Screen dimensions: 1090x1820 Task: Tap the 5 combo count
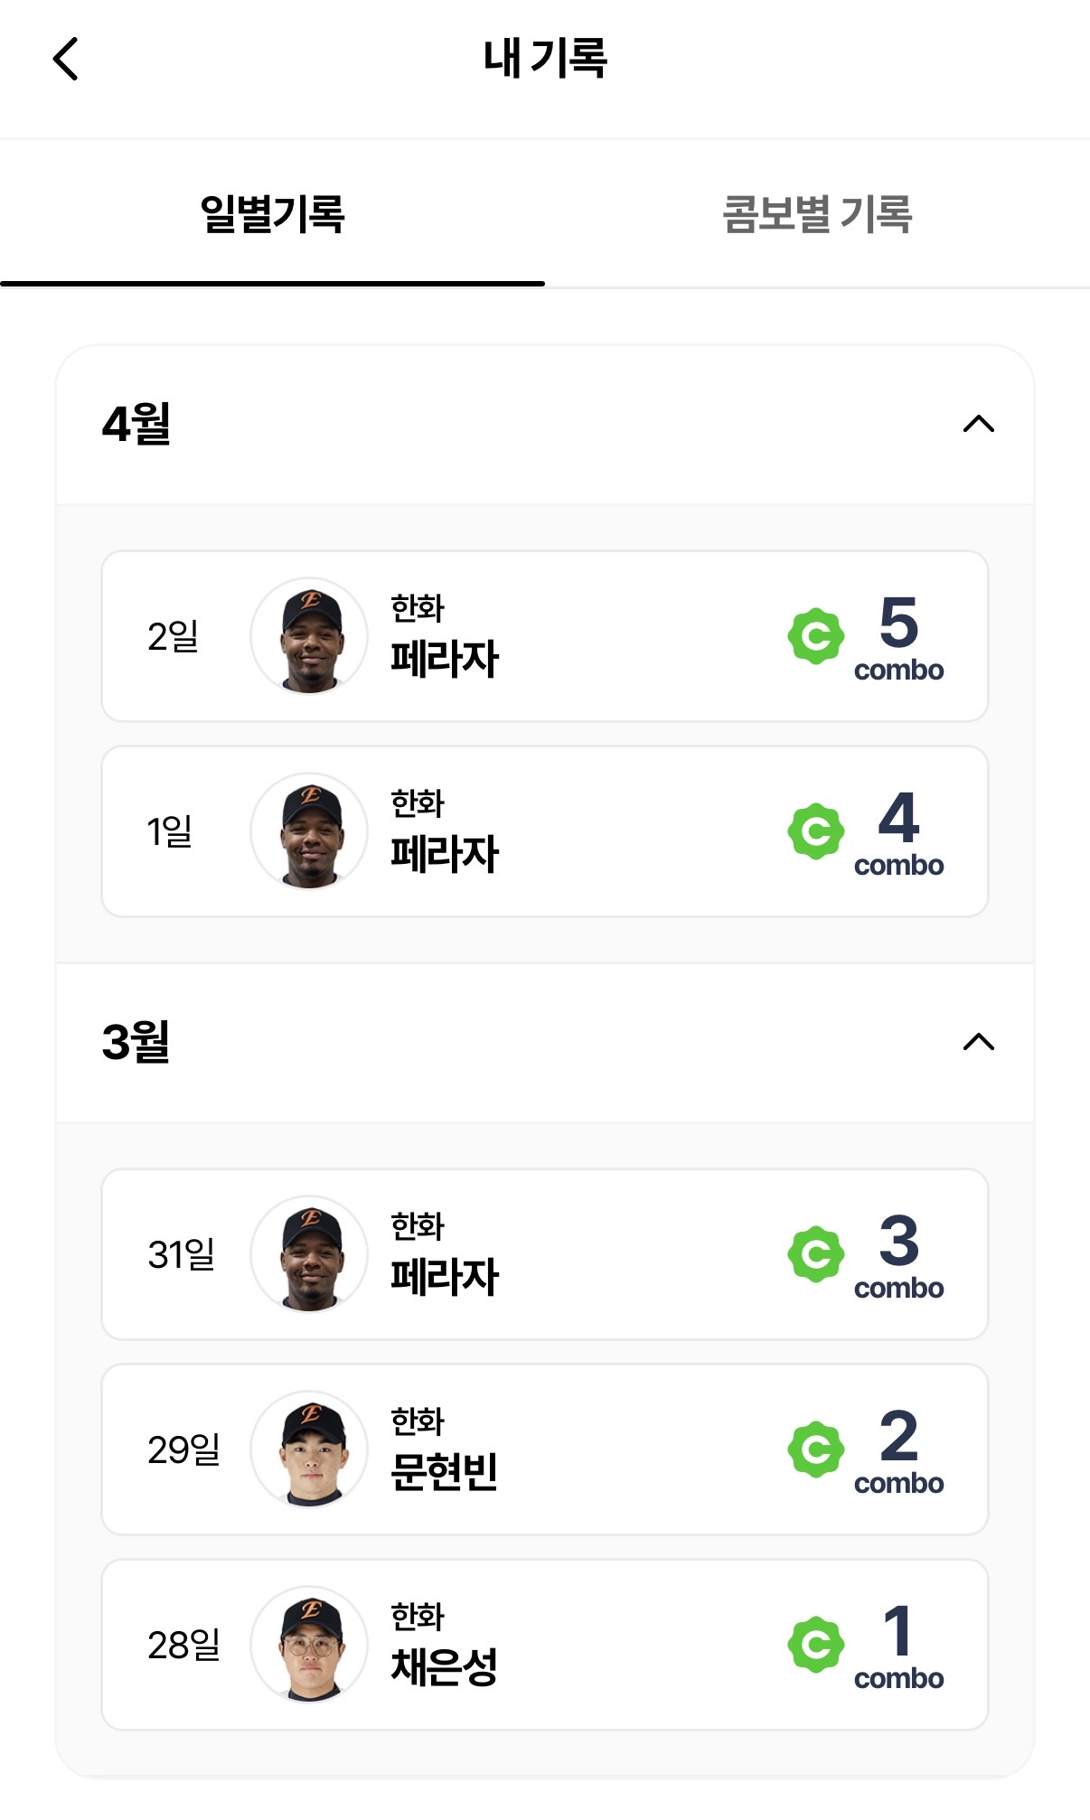[x=898, y=624]
